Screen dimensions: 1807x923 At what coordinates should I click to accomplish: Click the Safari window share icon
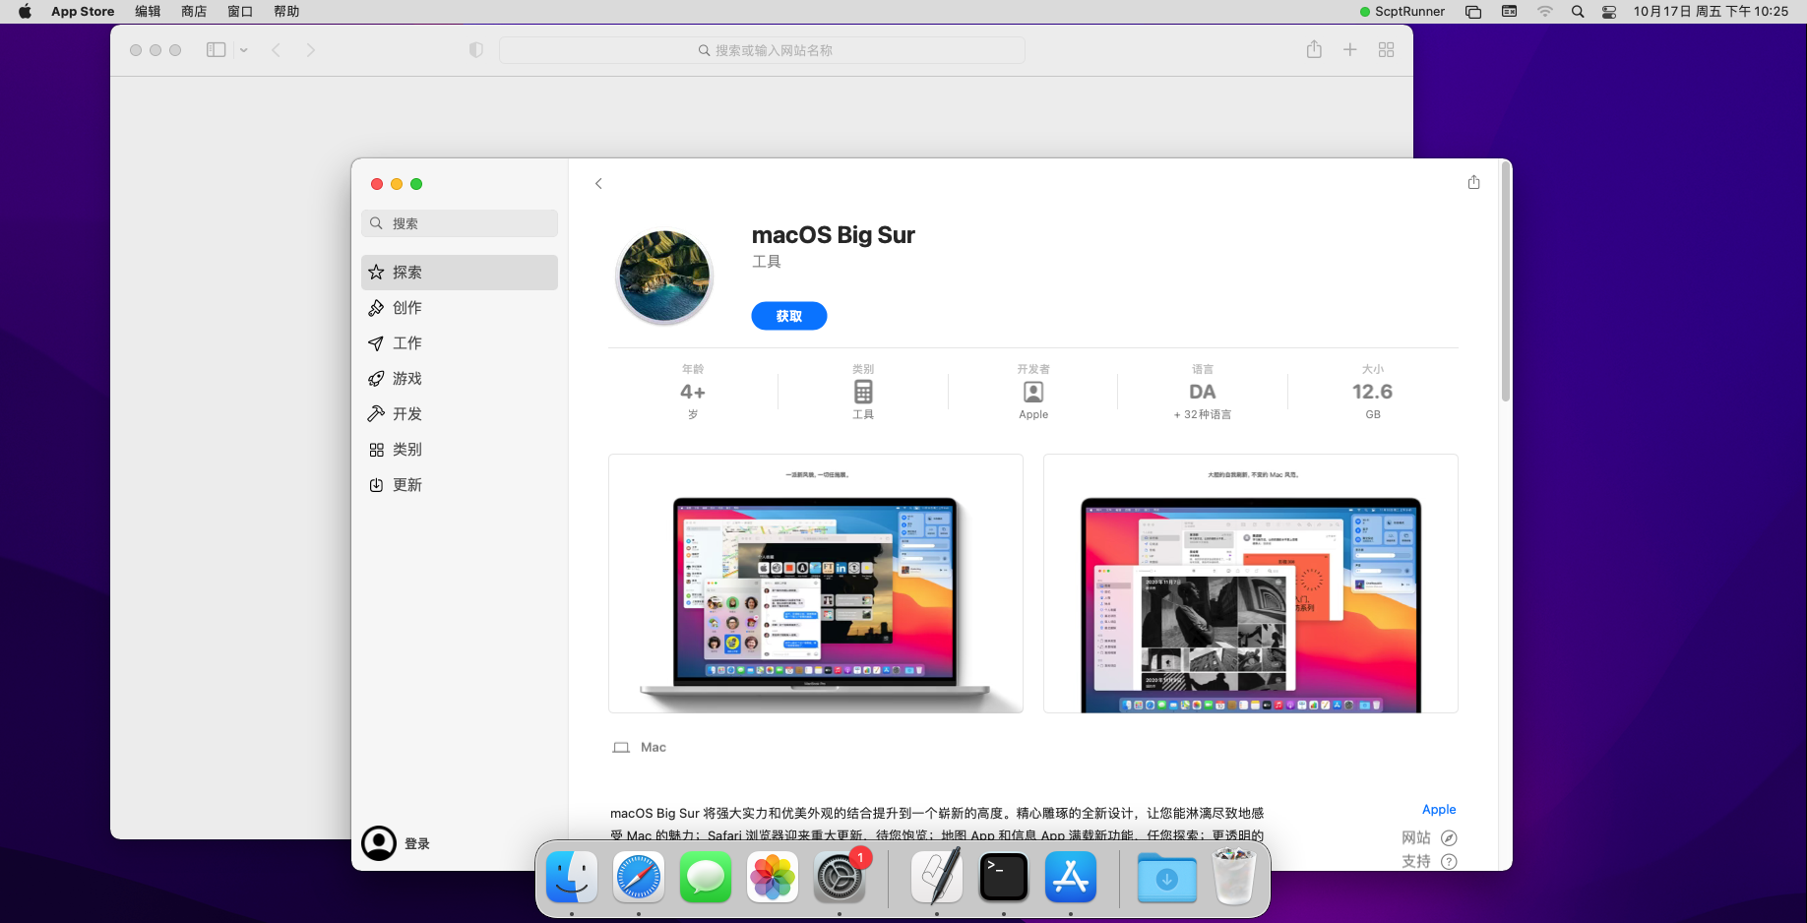1314,49
